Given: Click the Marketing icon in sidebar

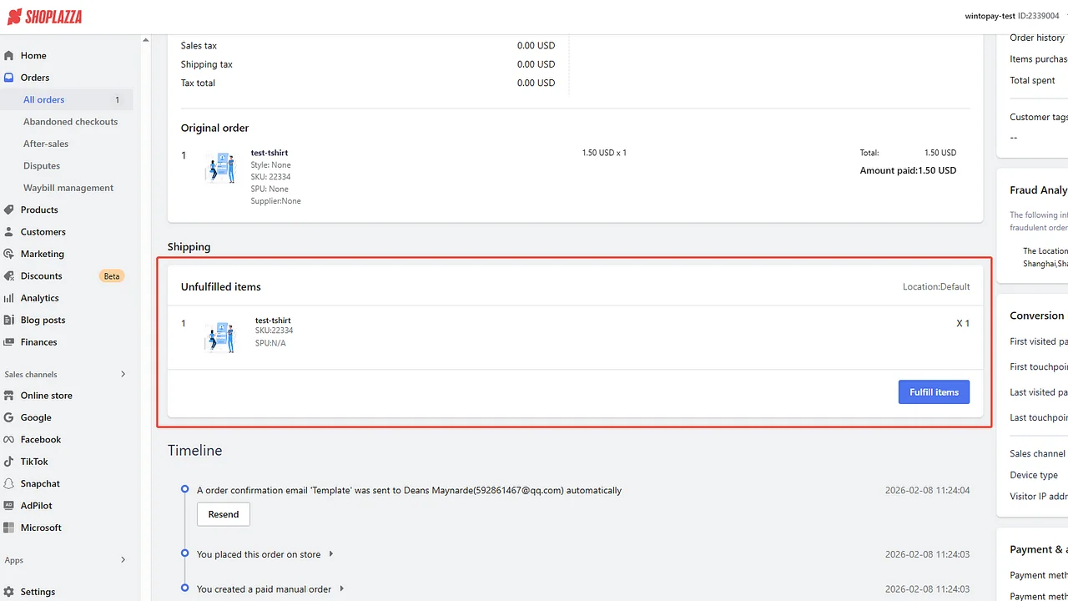Looking at the screenshot, I should (x=9, y=254).
